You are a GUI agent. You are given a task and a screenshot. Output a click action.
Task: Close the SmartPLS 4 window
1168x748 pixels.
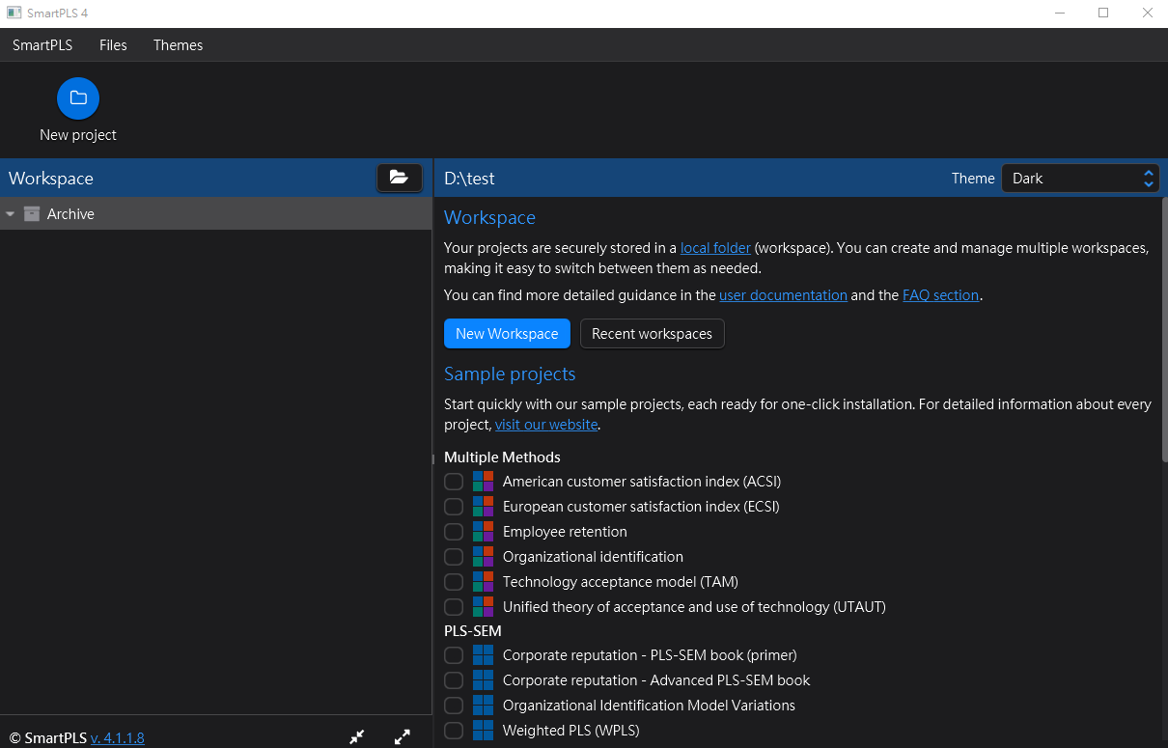coord(1147,14)
